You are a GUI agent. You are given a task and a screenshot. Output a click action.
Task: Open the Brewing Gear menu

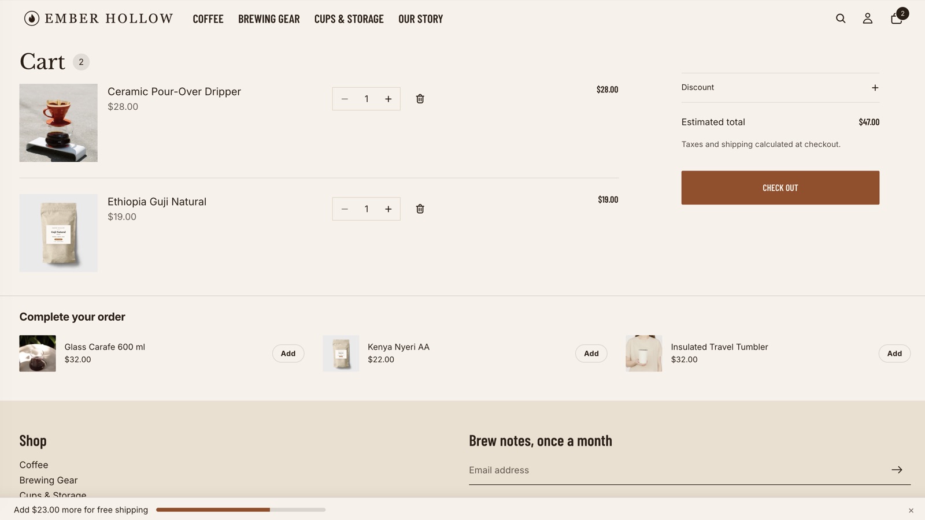pyautogui.click(x=269, y=18)
